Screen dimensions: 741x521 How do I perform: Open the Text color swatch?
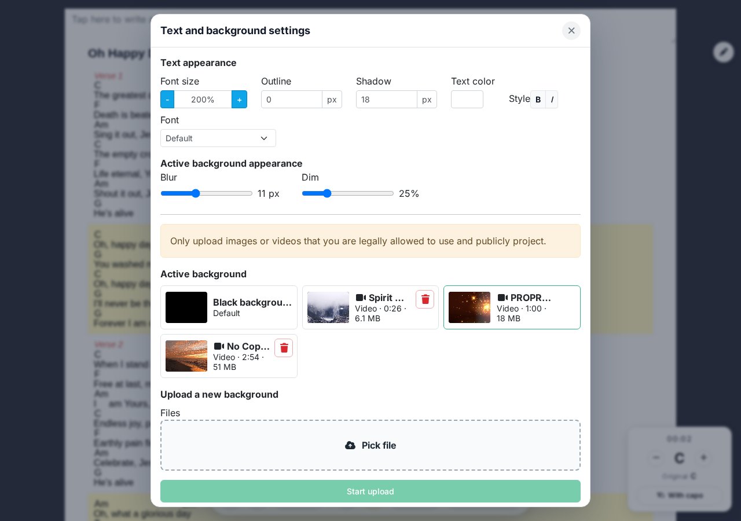[467, 100]
